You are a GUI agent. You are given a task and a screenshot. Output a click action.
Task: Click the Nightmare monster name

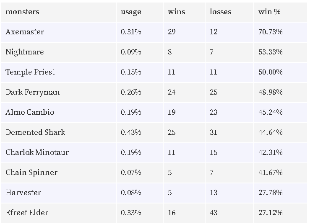point(25,52)
